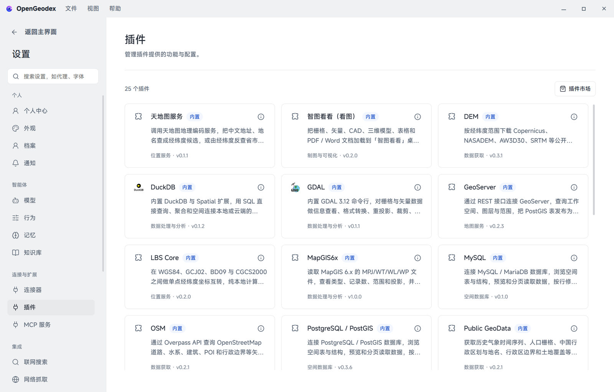Open the 帮助 menu

click(115, 8)
